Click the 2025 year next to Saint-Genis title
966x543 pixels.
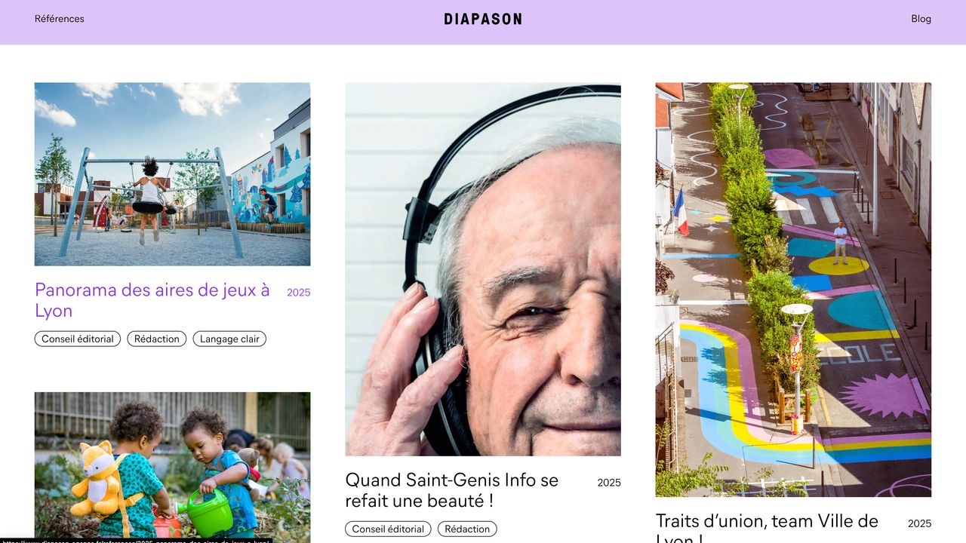tap(609, 483)
